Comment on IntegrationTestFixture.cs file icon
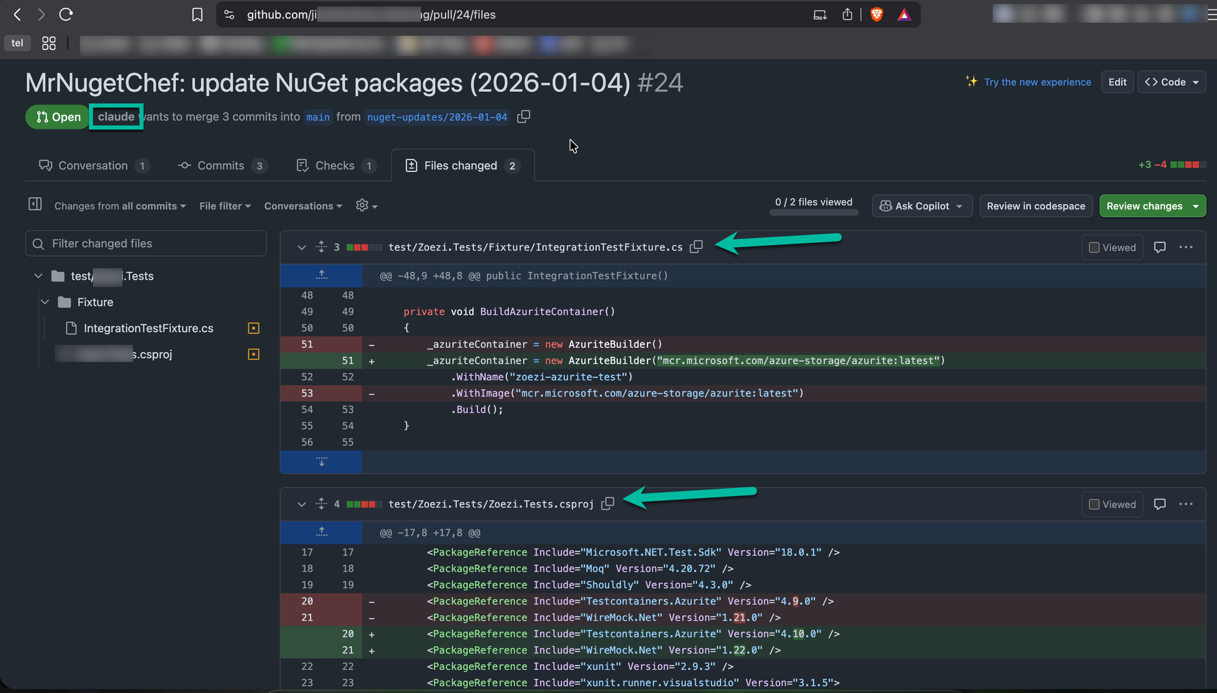The image size is (1217, 693). coord(1160,247)
